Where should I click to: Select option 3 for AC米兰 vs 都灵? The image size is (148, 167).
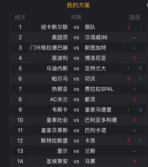134,99
